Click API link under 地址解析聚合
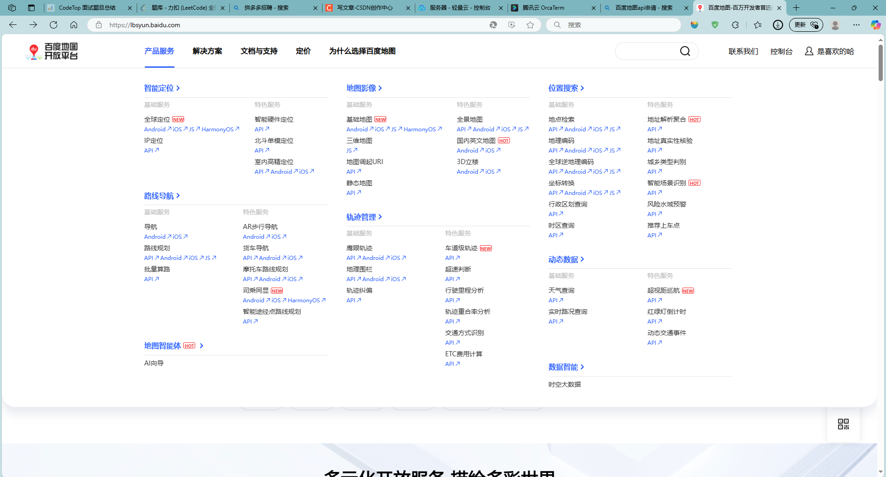886x477 pixels. pos(654,130)
